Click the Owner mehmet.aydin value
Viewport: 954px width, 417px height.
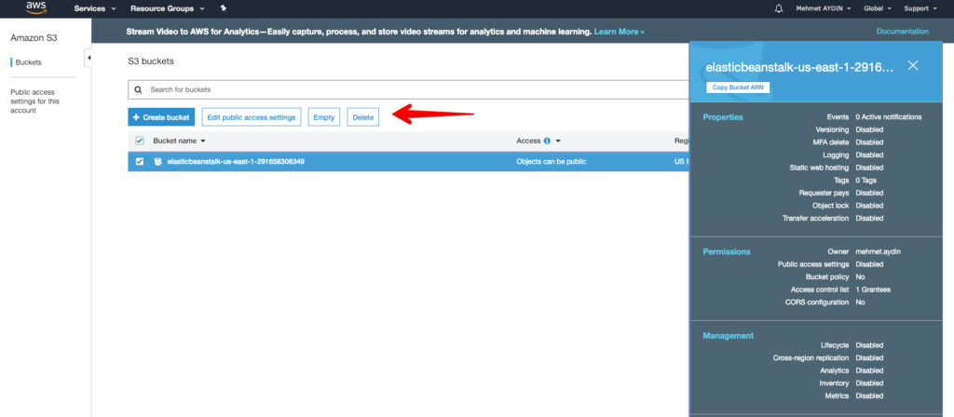[878, 251]
